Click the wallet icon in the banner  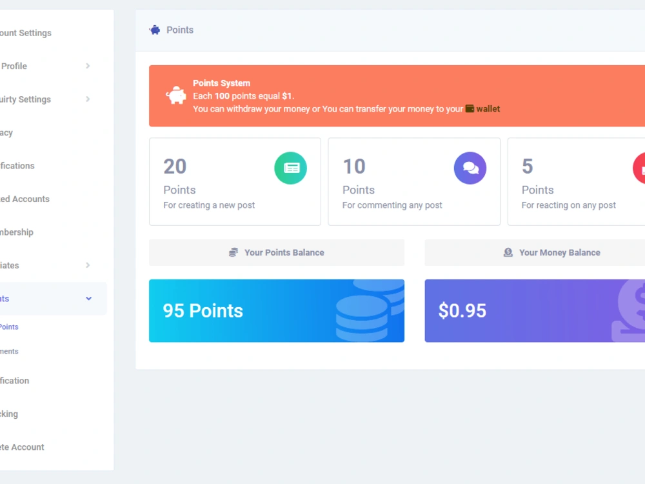pyautogui.click(x=470, y=108)
